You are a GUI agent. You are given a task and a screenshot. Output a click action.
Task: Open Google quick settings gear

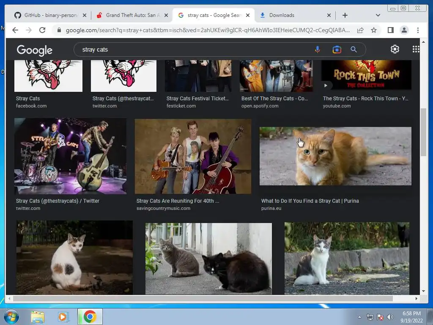tap(395, 49)
